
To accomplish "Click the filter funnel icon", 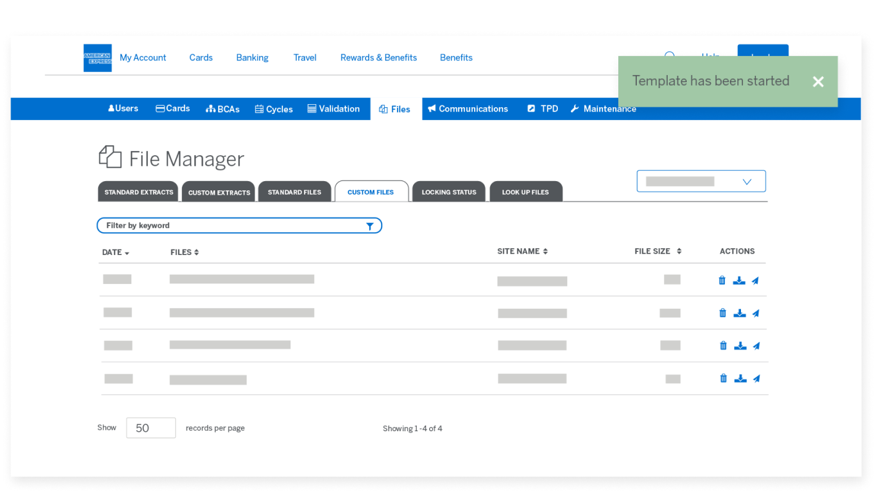I will [x=369, y=226].
